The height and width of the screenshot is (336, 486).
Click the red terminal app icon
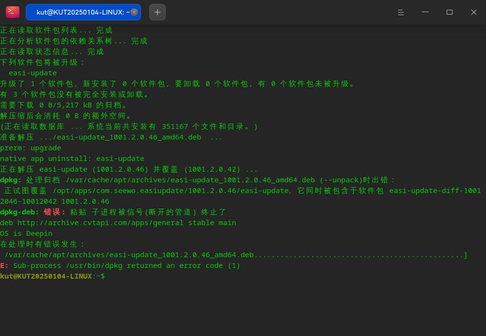tap(13, 12)
